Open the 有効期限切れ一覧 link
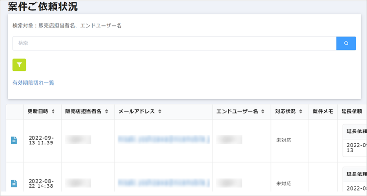 33,83
